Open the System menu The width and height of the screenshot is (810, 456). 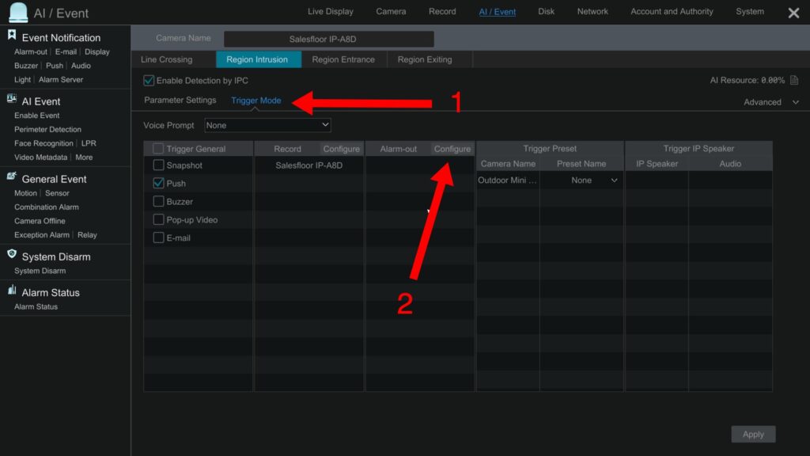(750, 11)
